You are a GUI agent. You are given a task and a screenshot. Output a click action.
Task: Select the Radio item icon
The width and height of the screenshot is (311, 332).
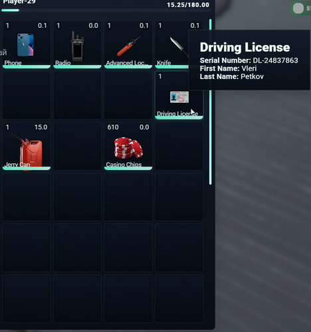77,46
